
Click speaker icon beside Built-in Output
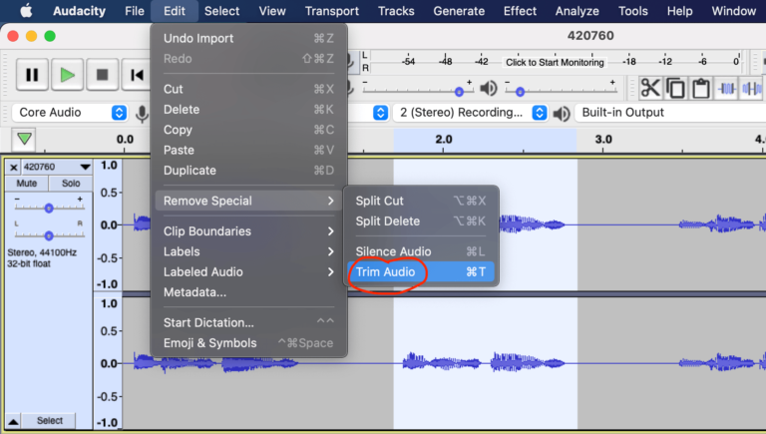coord(562,114)
